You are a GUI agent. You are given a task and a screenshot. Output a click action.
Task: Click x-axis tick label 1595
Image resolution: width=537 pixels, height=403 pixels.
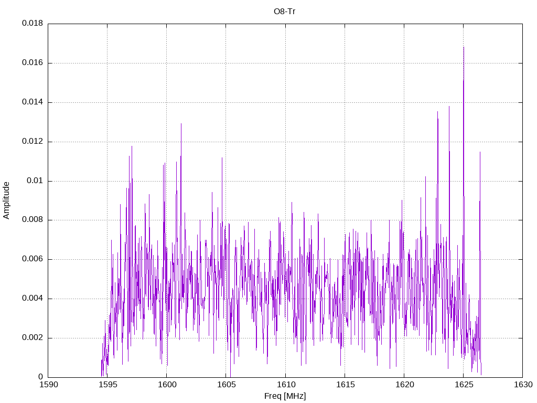[108, 385]
